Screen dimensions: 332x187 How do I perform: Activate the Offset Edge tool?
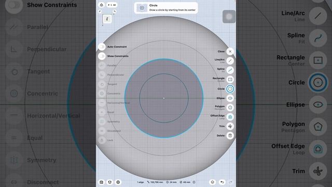click(230, 117)
